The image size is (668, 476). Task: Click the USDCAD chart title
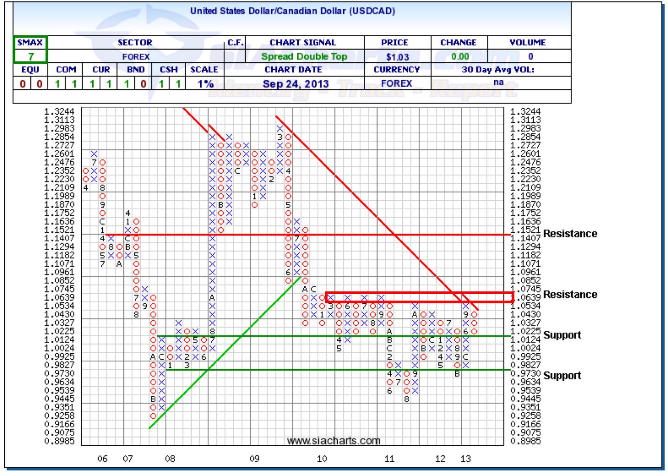292,11
